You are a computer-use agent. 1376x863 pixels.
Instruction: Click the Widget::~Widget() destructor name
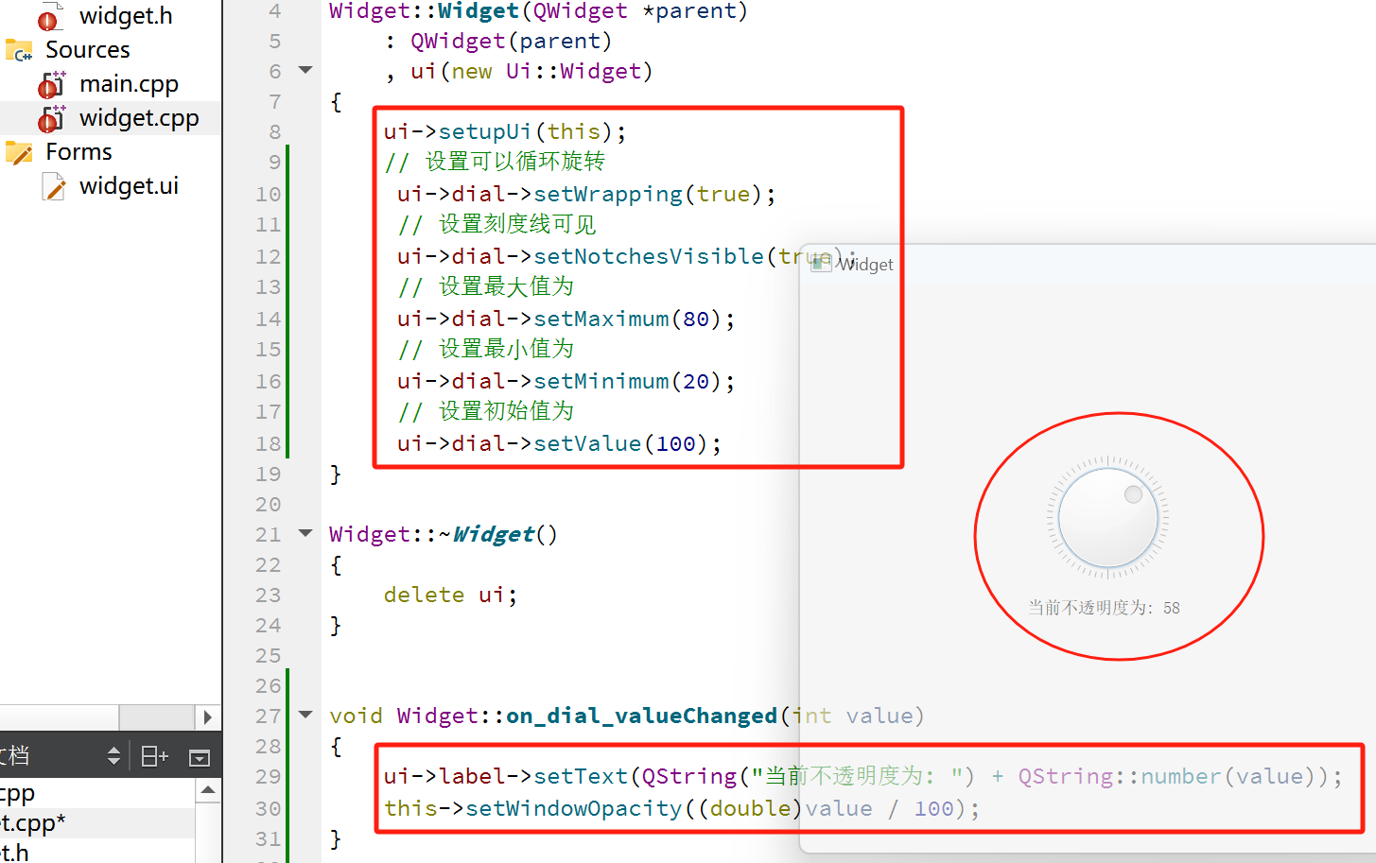click(444, 534)
